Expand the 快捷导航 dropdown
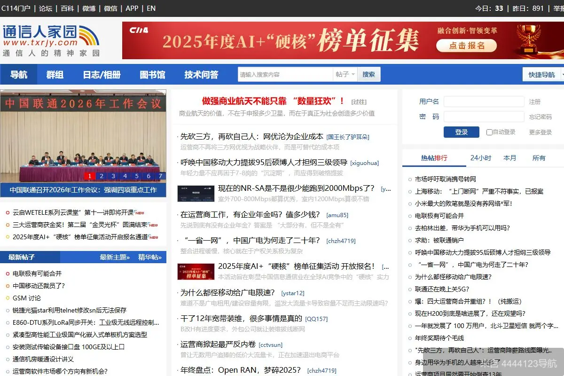Screen dimensions: 564x376 click(544, 74)
